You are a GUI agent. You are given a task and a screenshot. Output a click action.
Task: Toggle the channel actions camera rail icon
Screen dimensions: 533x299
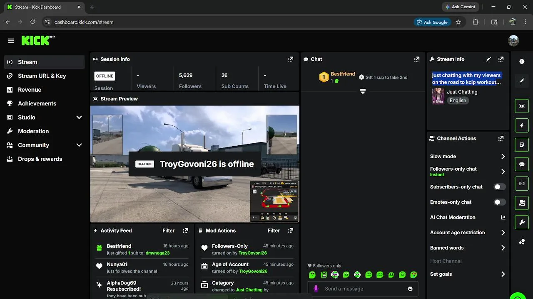(522, 203)
